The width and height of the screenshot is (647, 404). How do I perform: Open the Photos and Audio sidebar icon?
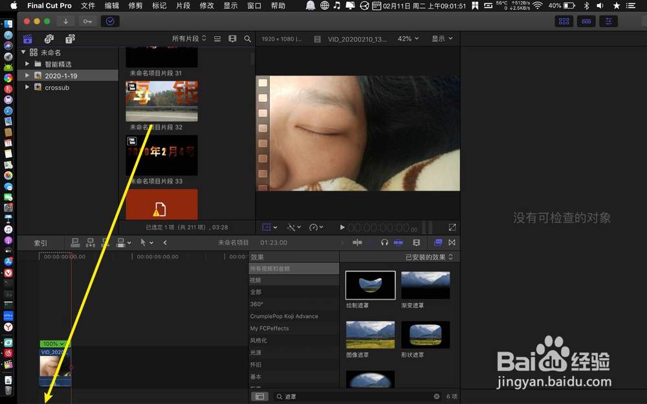[49, 39]
